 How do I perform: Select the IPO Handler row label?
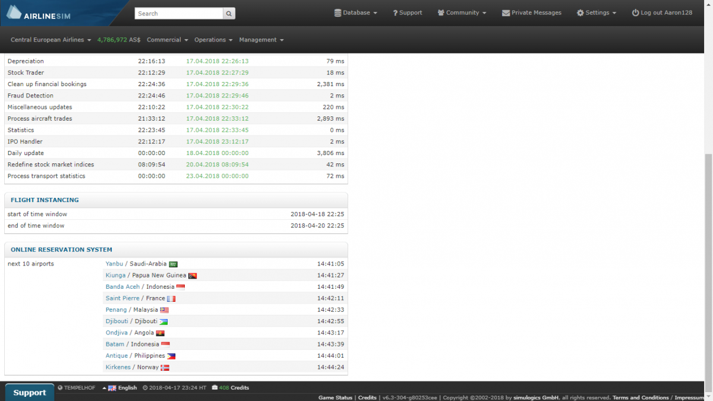click(x=25, y=141)
